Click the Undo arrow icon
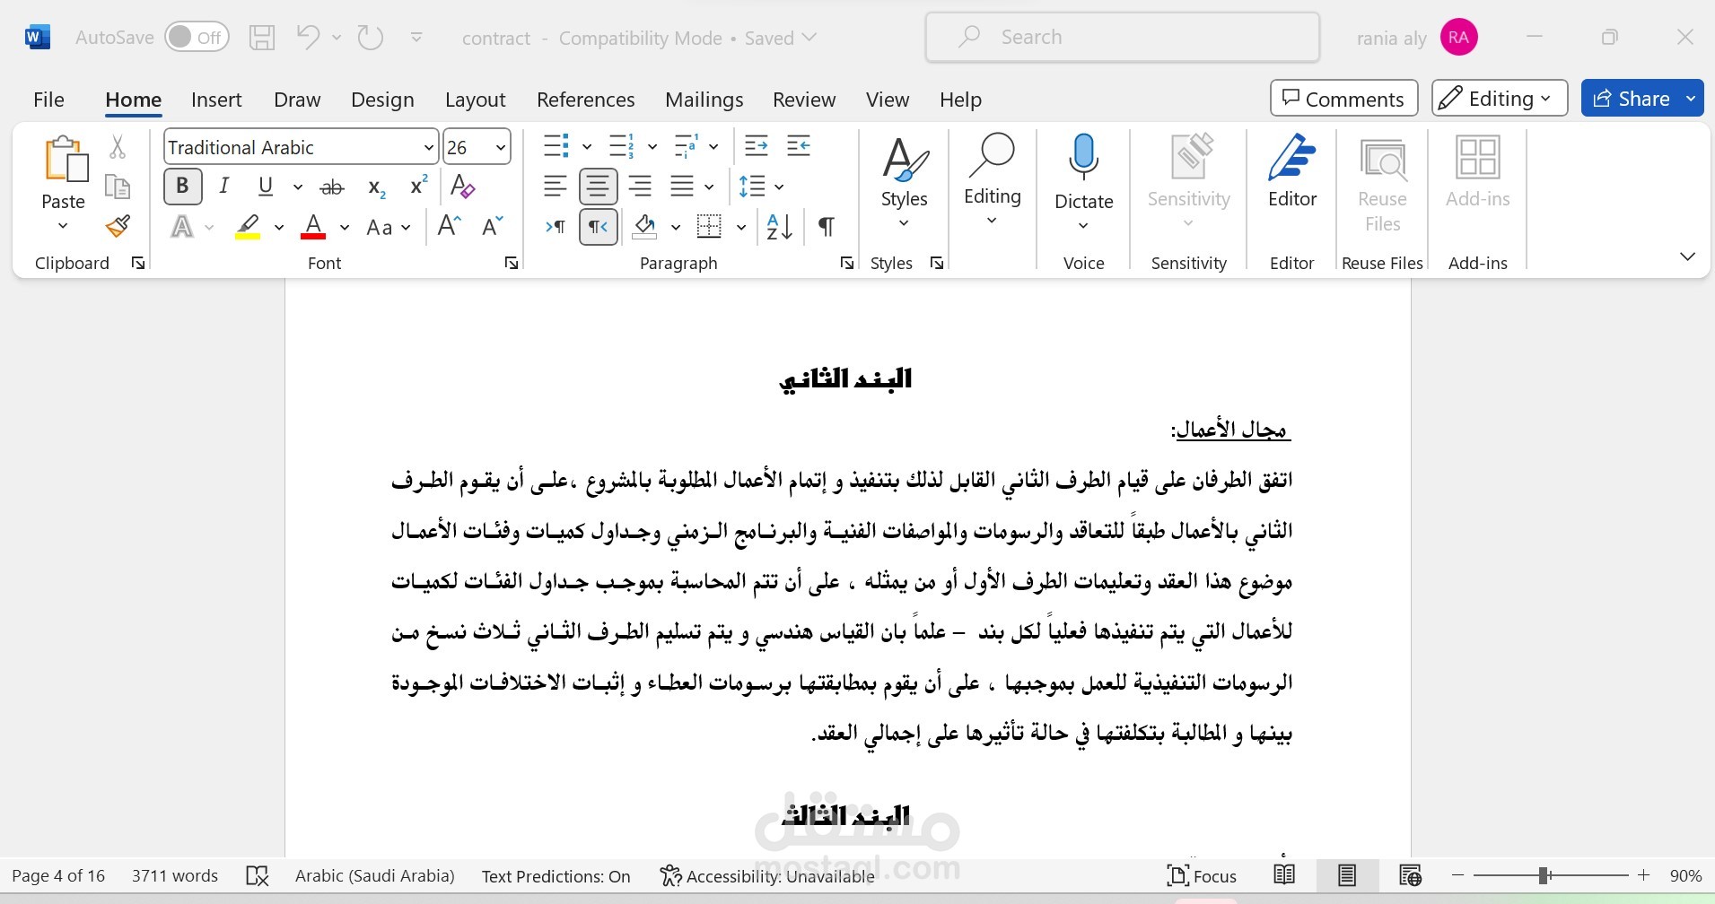The width and height of the screenshot is (1715, 904). point(308,37)
